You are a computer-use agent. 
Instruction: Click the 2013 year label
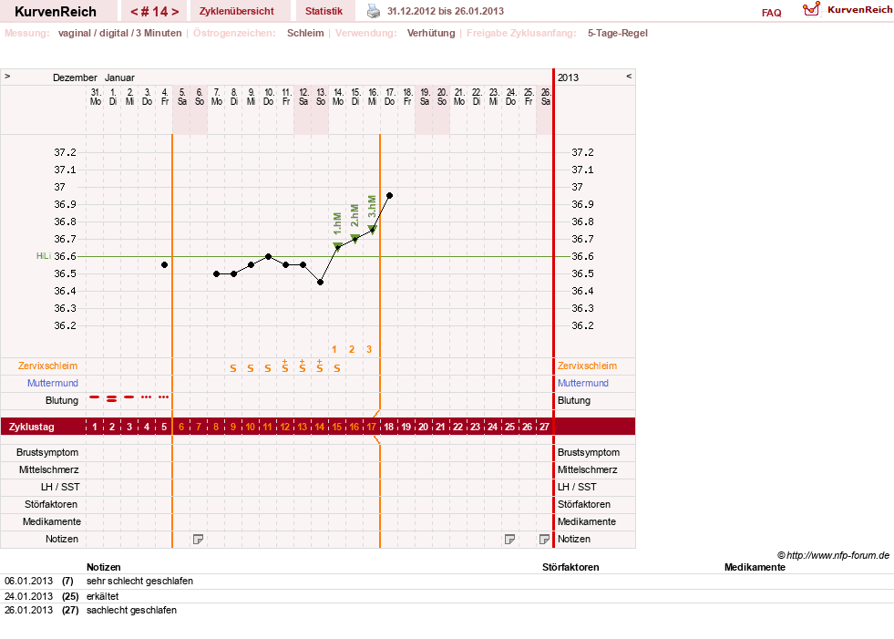568,77
